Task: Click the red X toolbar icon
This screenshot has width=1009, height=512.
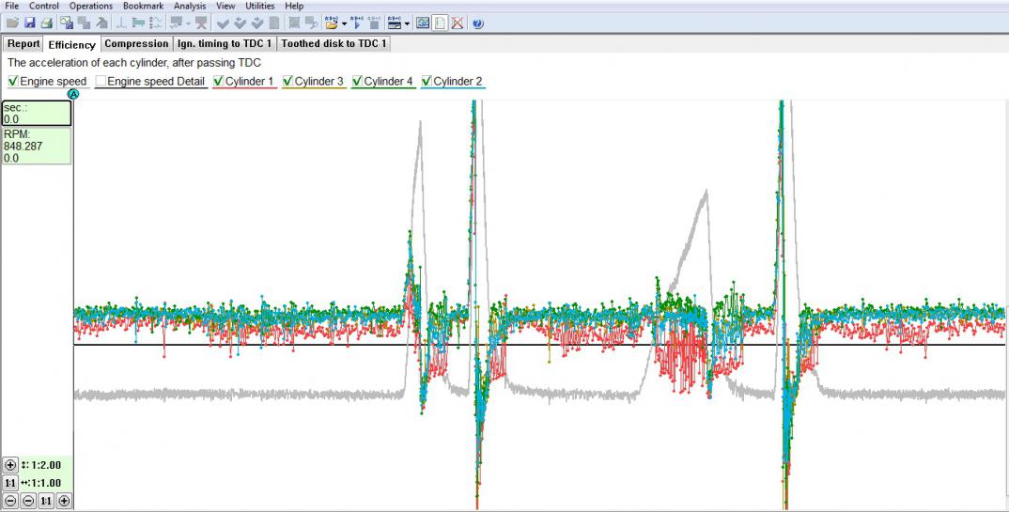Action: point(457,23)
